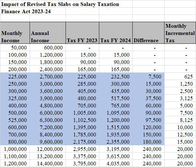Image resolution: width=196 pixels, height=167 pixels.
Task: Click the 'Tax FY 2024' column header
Action: (x=116, y=33)
